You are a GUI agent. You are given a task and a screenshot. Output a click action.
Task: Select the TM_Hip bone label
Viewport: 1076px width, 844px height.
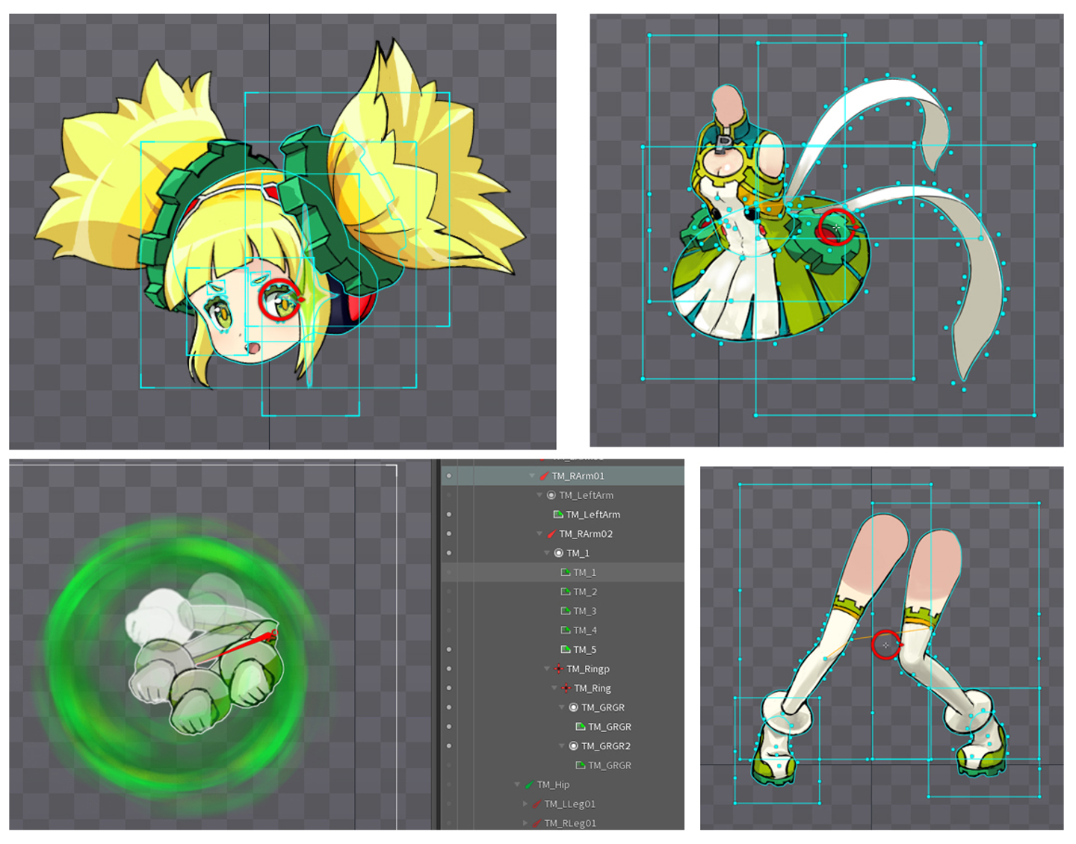[x=553, y=785]
